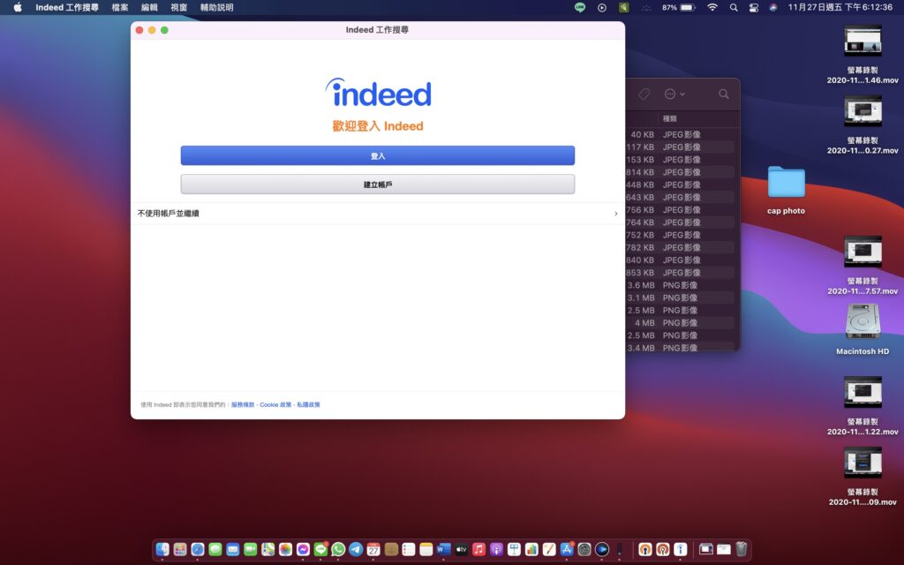Select the 40 KB JPEG影像 row in Finder
This screenshot has height=565, width=904.
coord(681,134)
